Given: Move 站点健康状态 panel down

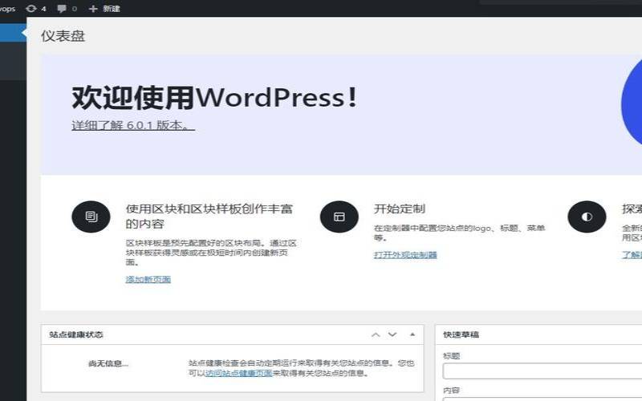Looking at the screenshot, I should click(x=392, y=334).
